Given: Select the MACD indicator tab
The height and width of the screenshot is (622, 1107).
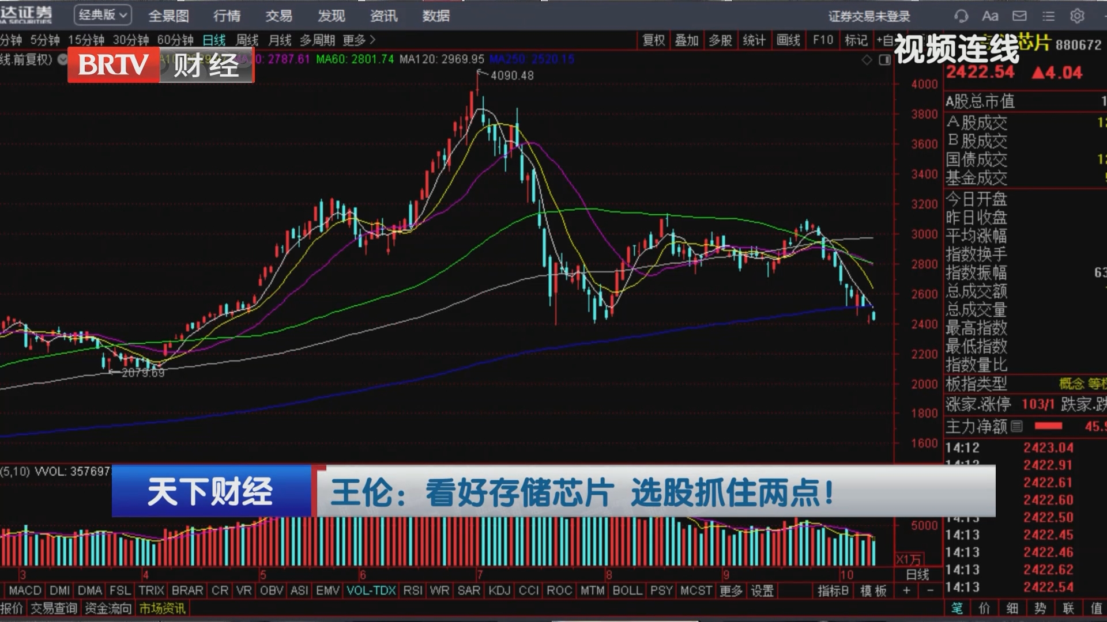Looking at the screenshot, I should (25, 590).
